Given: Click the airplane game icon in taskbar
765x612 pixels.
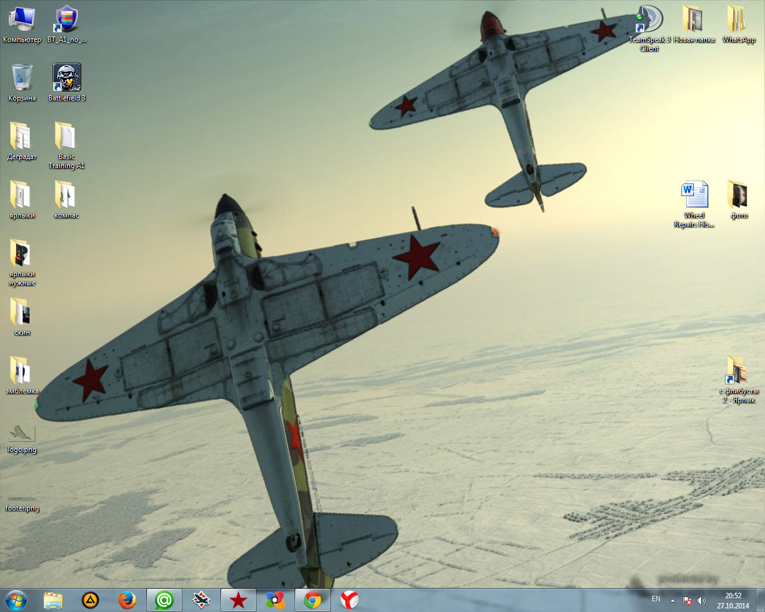Looking at the screenshot, I should (201, 600).
